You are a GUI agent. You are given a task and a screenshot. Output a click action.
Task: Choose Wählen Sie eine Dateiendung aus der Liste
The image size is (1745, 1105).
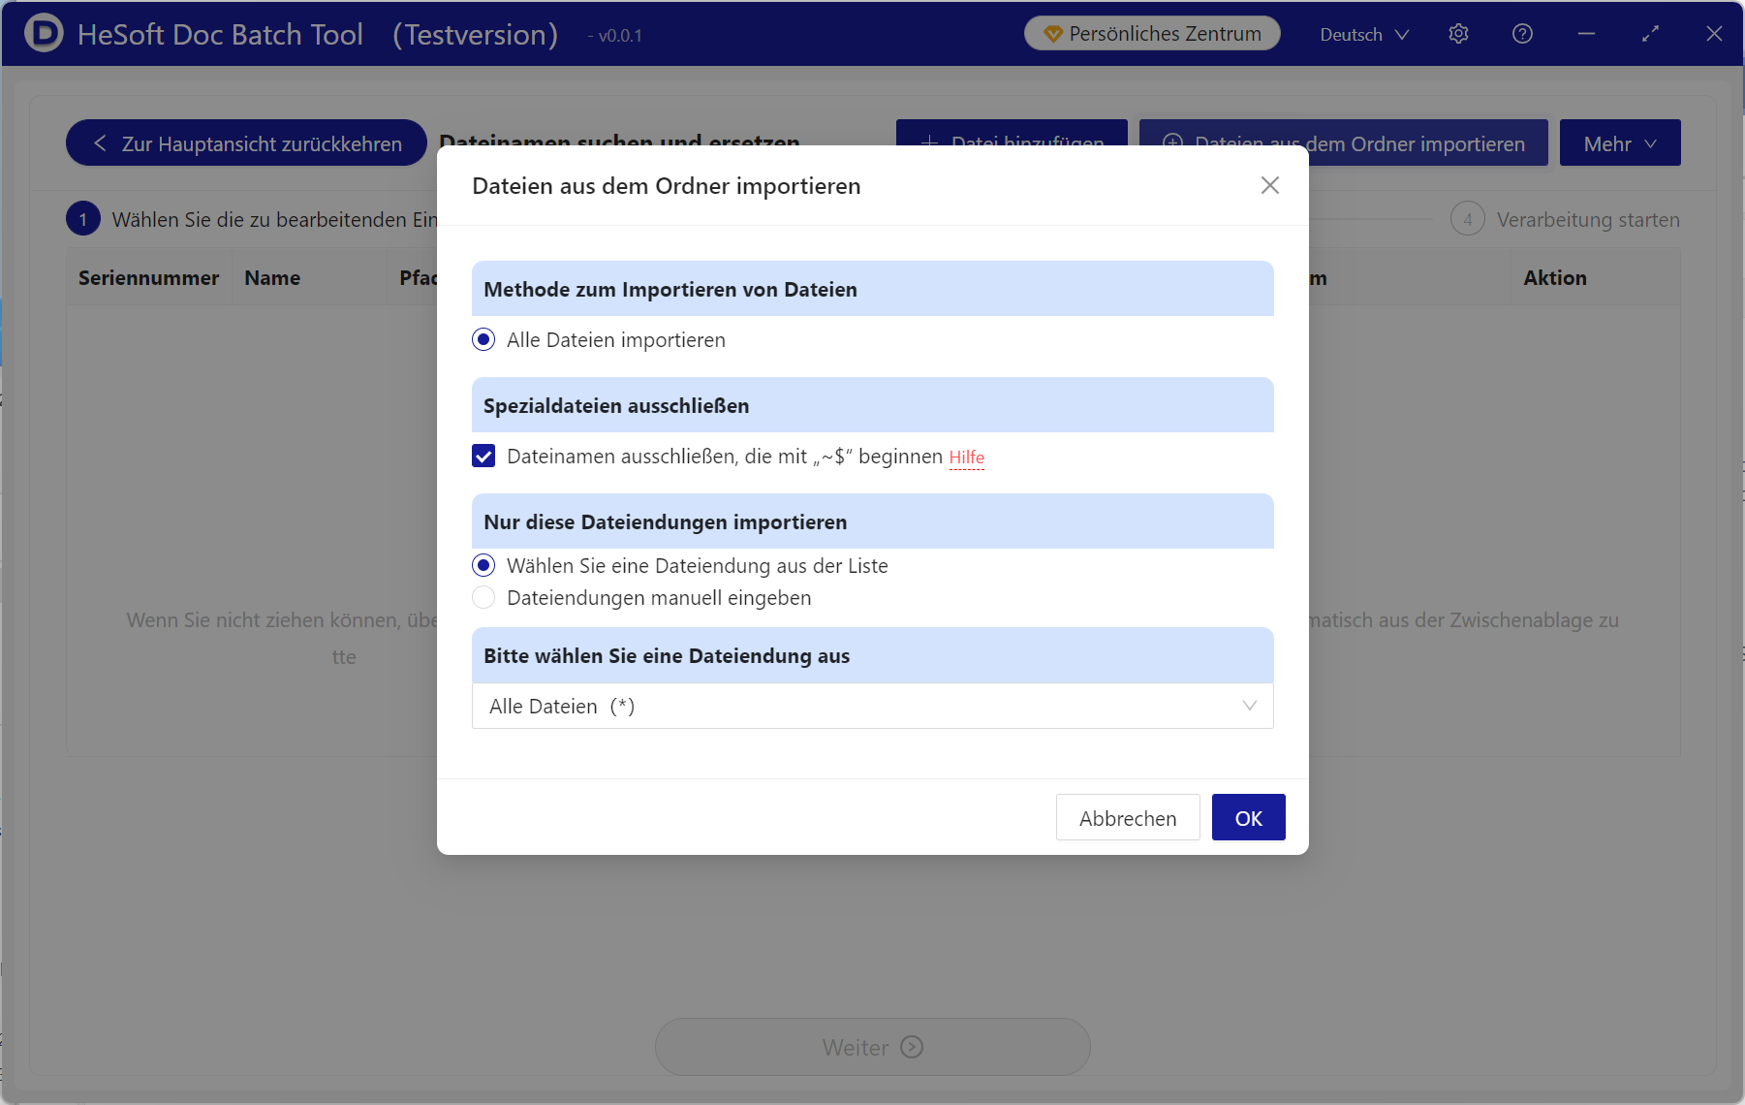(x=483, y=566)
